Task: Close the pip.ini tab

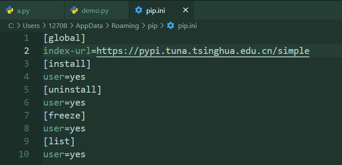Action: pyautogui.click(x=185, y=10)
